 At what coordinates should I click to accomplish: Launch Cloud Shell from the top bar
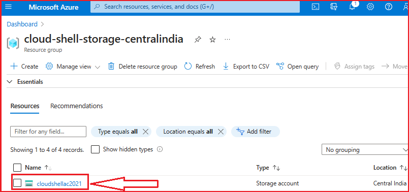(316, 7)
